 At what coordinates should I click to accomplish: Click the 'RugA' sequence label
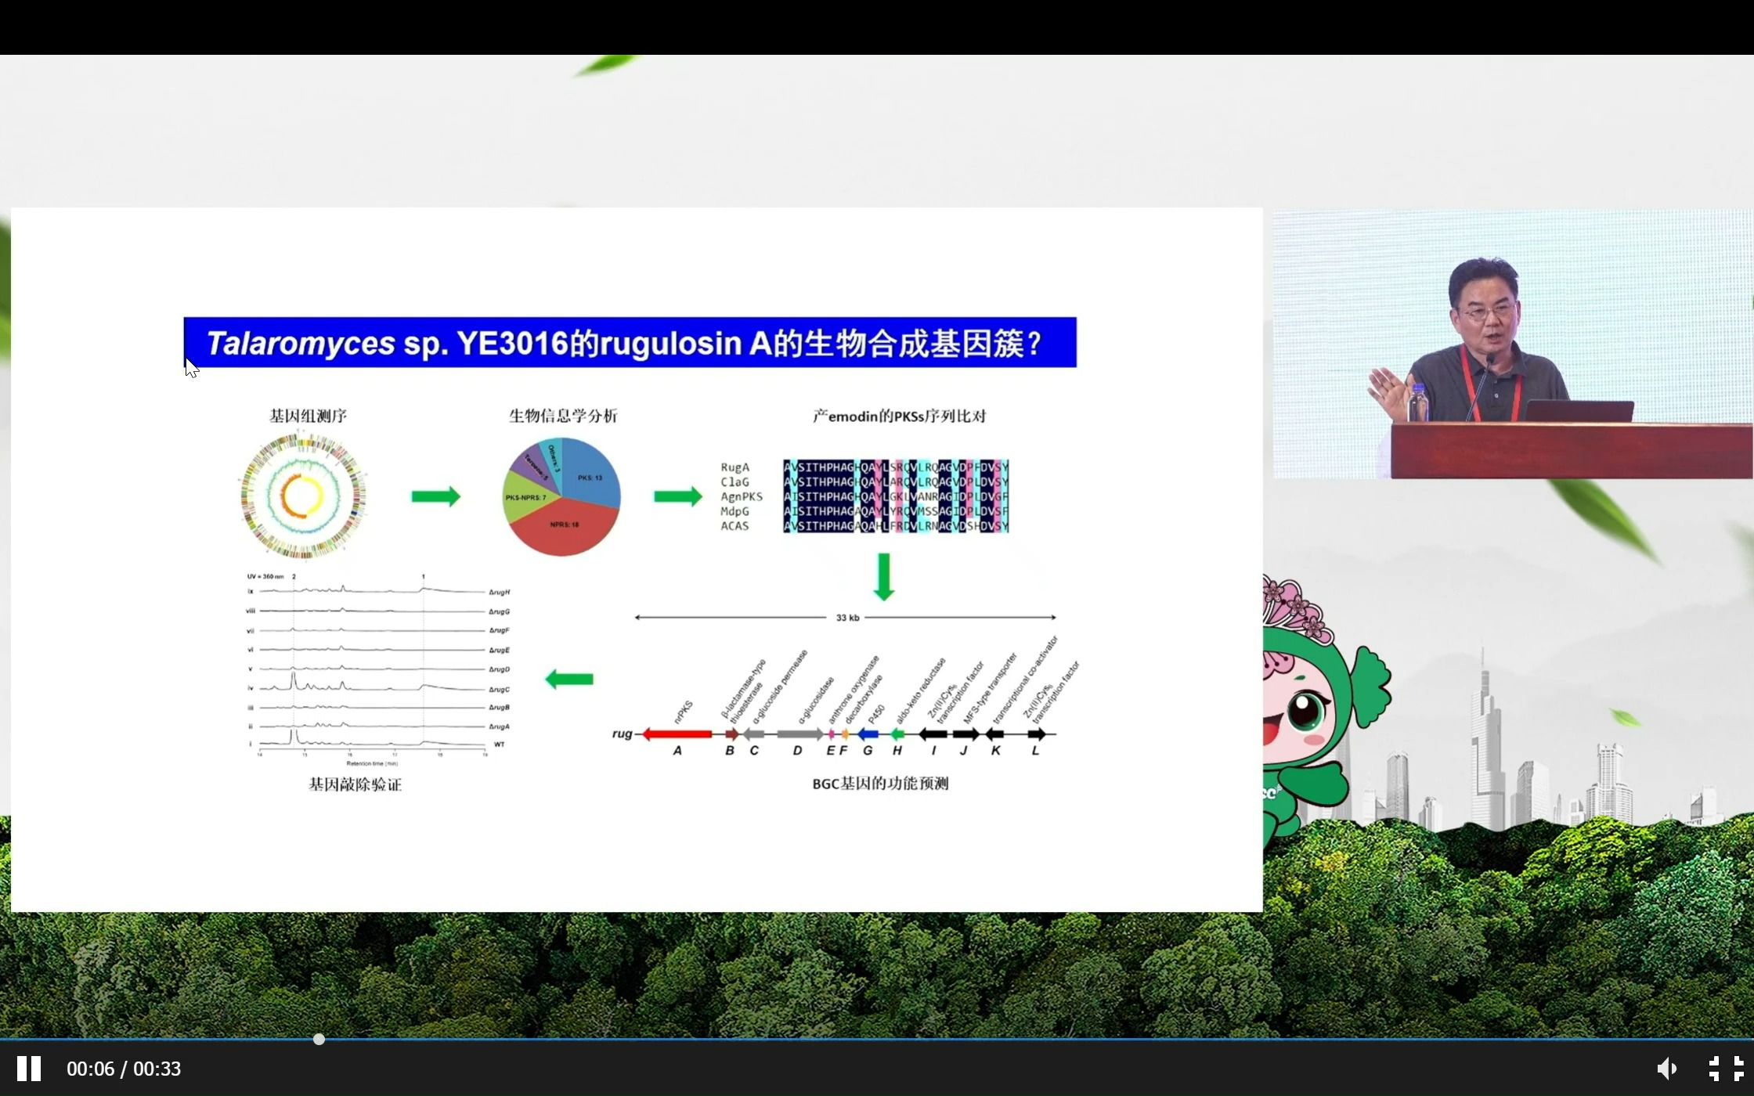tap(734, 467)
